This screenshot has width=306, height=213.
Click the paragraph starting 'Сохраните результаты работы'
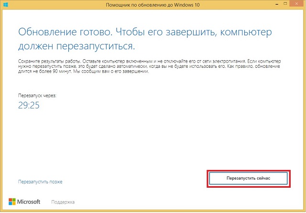[x=150, y=66]
